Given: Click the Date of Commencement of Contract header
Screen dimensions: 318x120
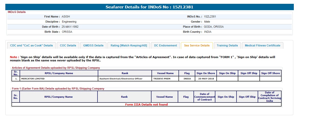Looking at the screenshot, I should tap(204, 97).
